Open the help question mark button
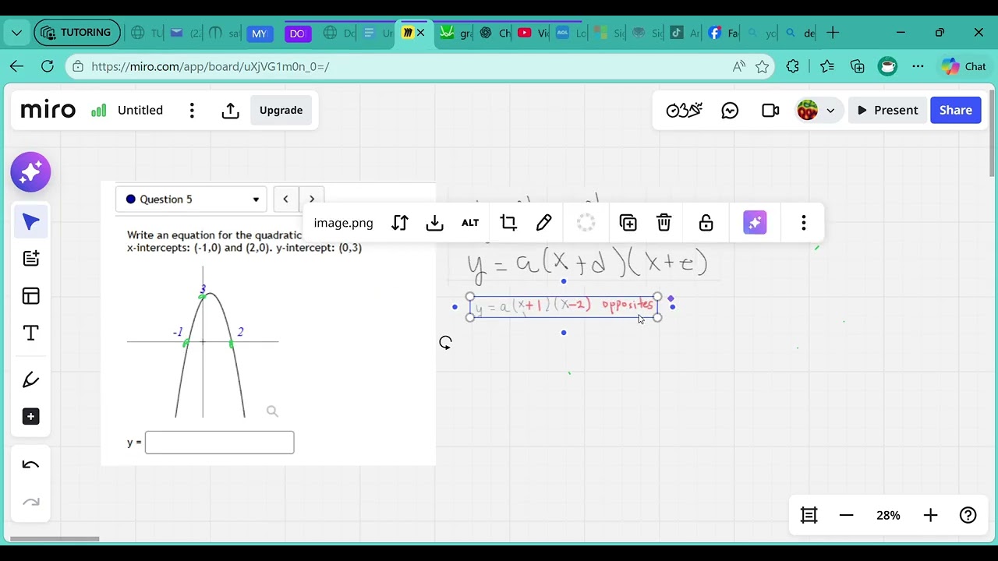Viewport: 998px width, 561px height. [x=968, y=515]
